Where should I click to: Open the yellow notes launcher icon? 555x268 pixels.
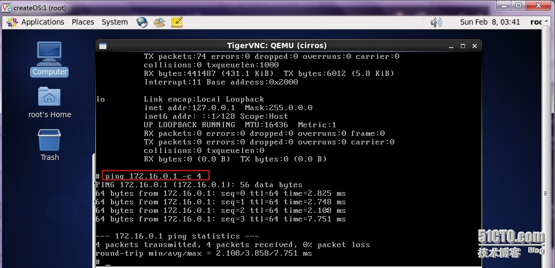(177, 22)
